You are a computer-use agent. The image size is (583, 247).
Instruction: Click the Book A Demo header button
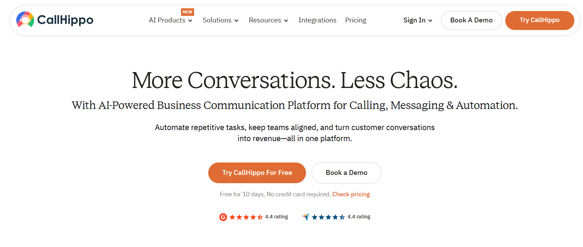pos(471,20)
